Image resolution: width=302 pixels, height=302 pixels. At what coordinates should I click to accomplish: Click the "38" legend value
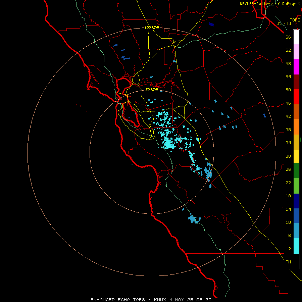(288, 130)
